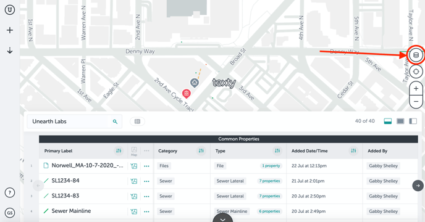Open the column chooser table icon

coord(137,121)
